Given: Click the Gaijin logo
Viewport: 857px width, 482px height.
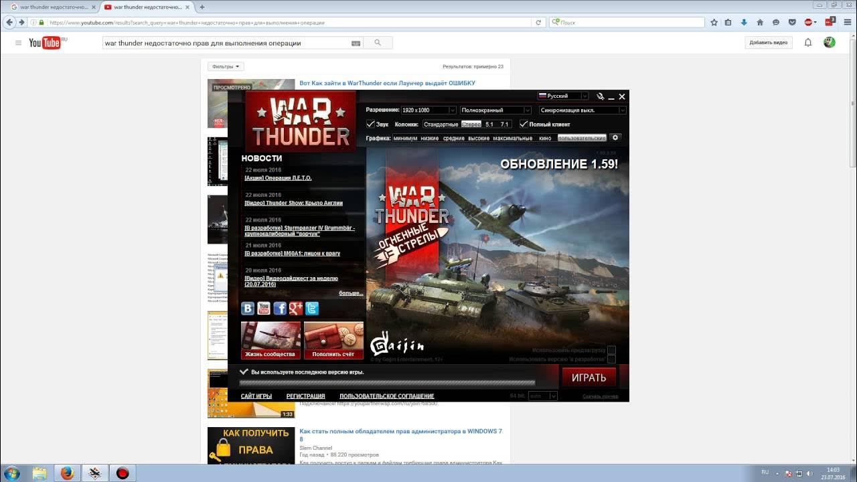Looking at the screenshot, I should pyautogui.click(x=397, y=344).
